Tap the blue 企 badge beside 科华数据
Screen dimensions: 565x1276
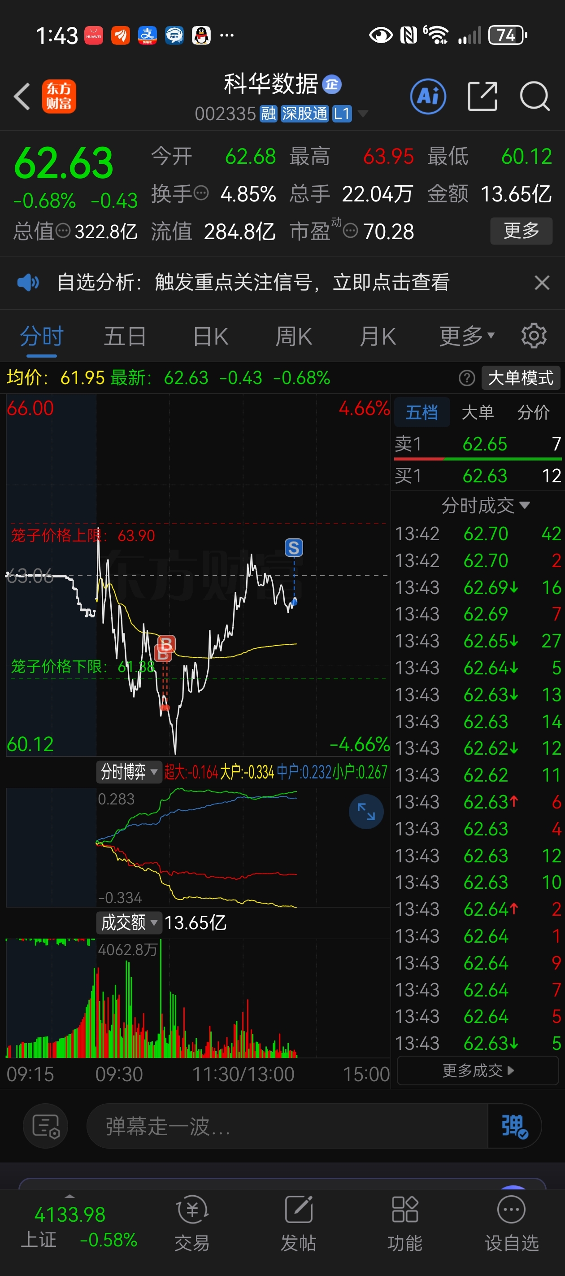[332, 84]
